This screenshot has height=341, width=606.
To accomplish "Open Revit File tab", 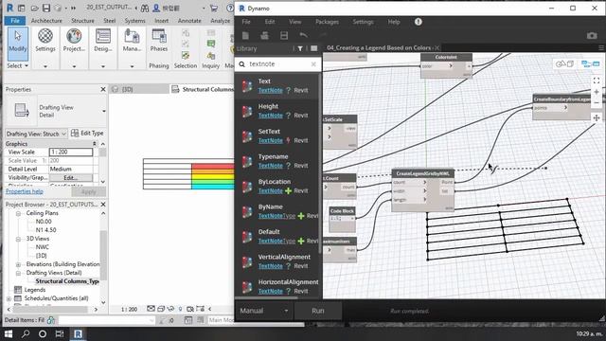I will 15,21.
